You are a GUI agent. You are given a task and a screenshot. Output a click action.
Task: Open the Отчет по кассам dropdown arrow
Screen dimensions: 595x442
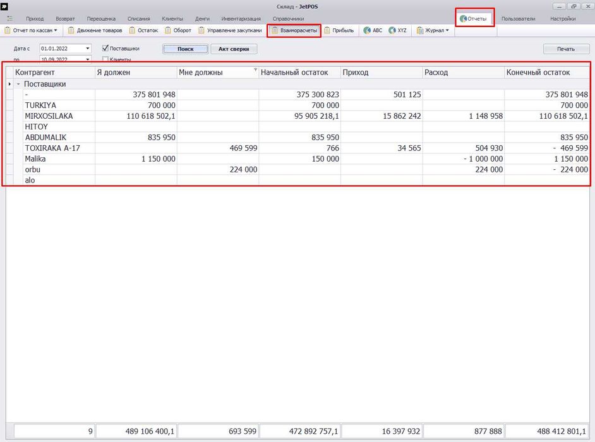(x=56, y=30)
